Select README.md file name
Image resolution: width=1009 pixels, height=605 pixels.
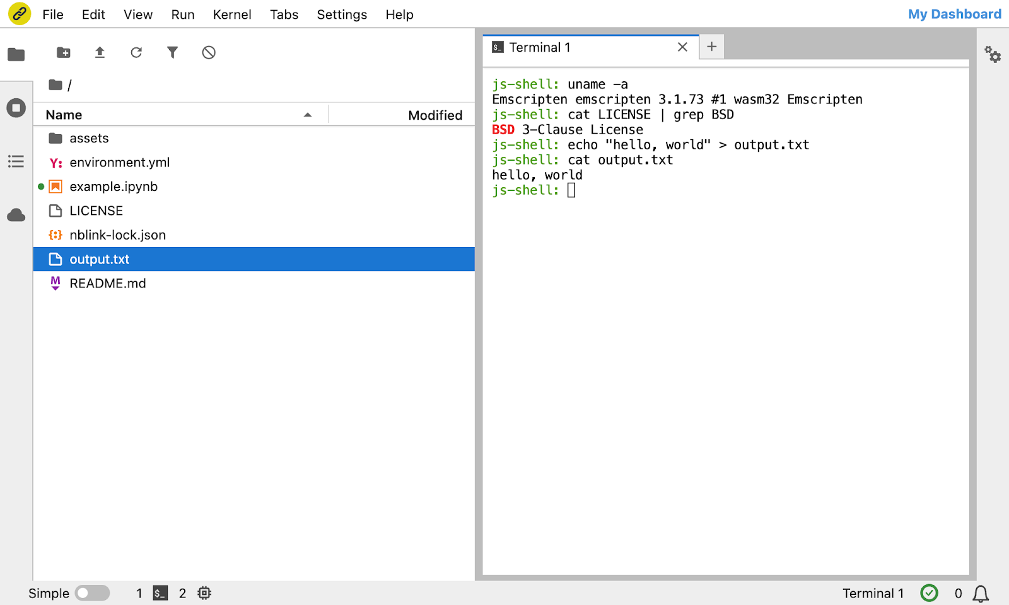coord(108,284)
